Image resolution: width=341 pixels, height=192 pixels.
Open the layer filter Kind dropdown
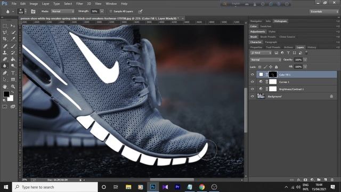[261, 53]
